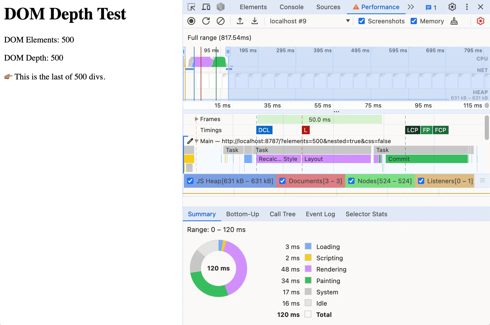490x325 pixels.
Task: Disable the Screenshots checkbox
Action: (x=362, y=21)
